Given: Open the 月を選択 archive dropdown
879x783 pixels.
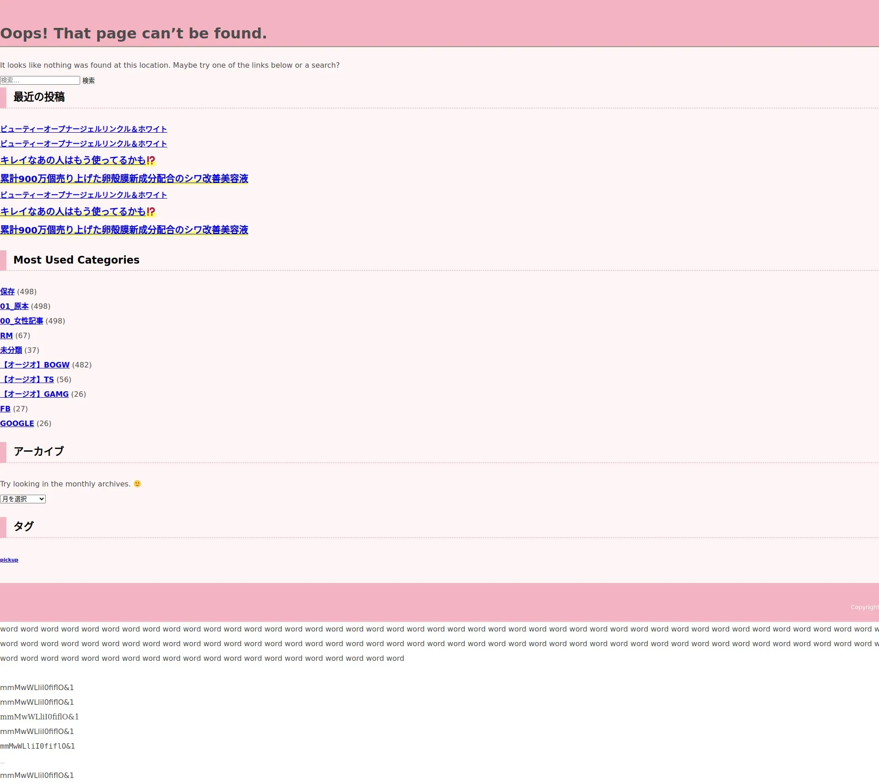Looking at the screenshot, I should point(23,499).
